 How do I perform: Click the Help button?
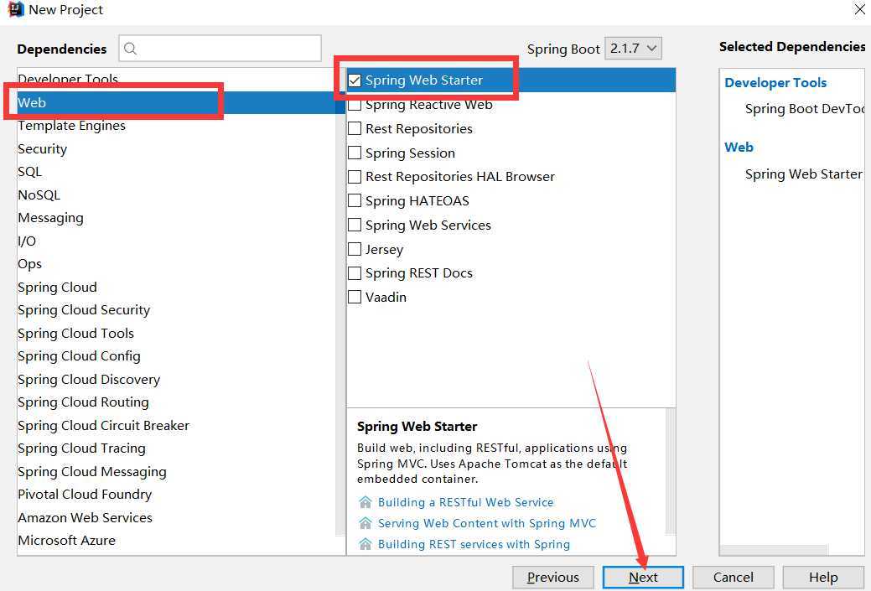coord(823,578)
